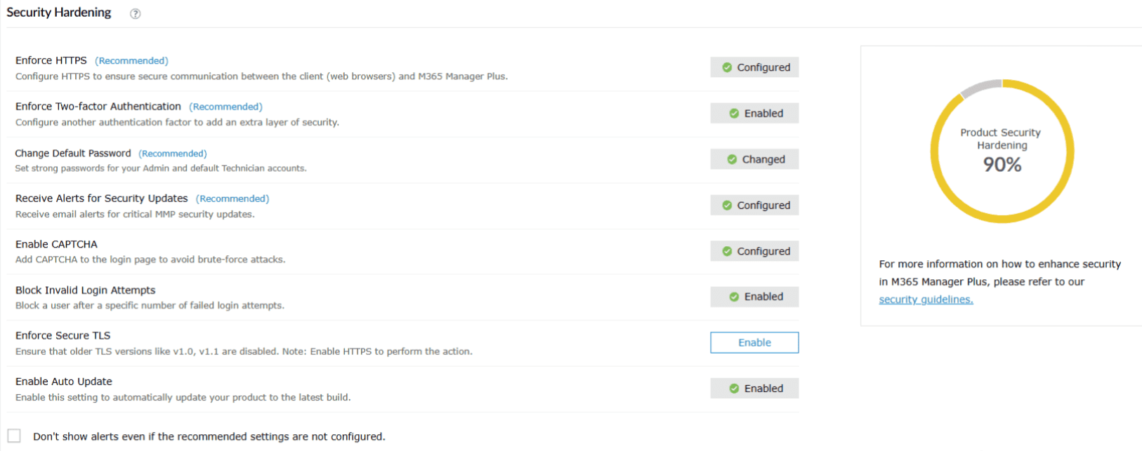The height and width of the screenshot is (451, 1142).
Task: Click Configured button for Security Updates alerts
Action: (x=754, y=206)
